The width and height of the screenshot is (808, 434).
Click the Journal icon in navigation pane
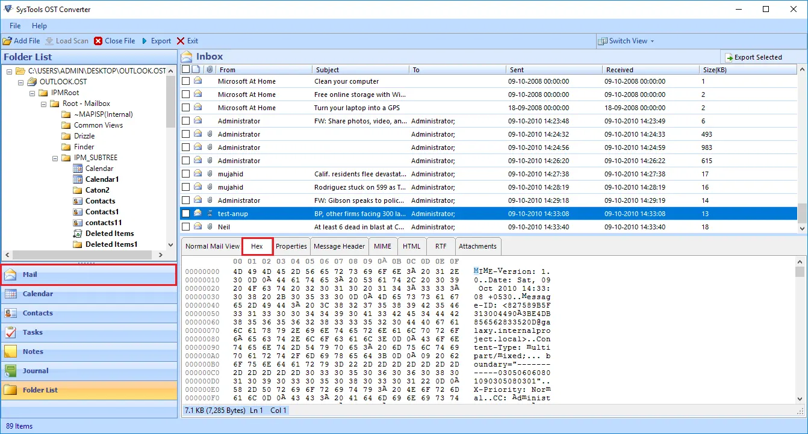click(10, 371)
